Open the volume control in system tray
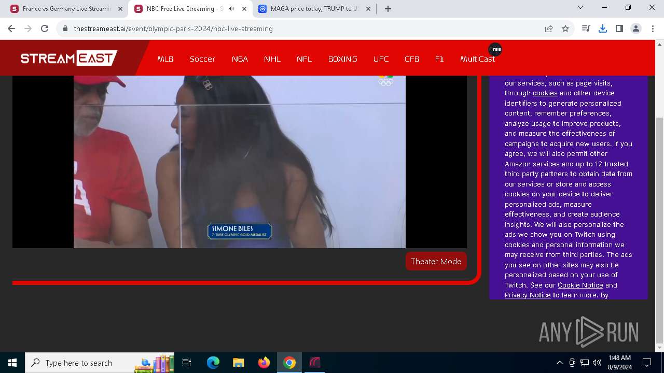Image resolution: width=664 pixels, height=373 pixels. pyautogui.click(x=597, y=363)
